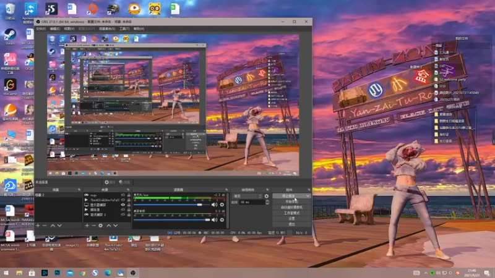
Task: Open Chrome from the taskbar
Action: click(82, 273)
